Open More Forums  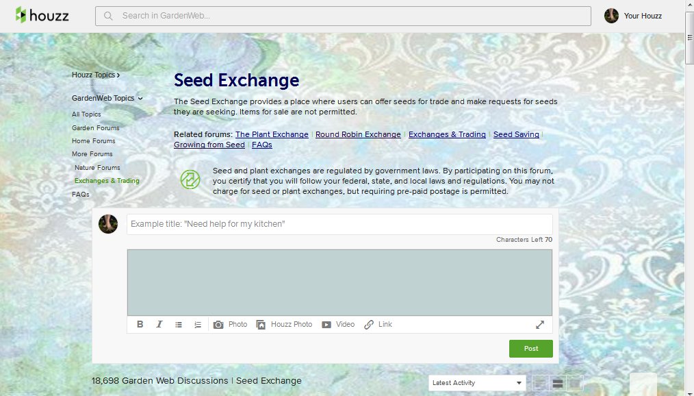coord(92,154)
